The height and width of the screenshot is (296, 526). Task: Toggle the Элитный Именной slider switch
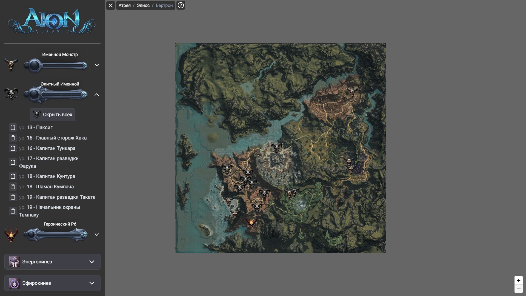pyautogui.click(x=56, y=95)
